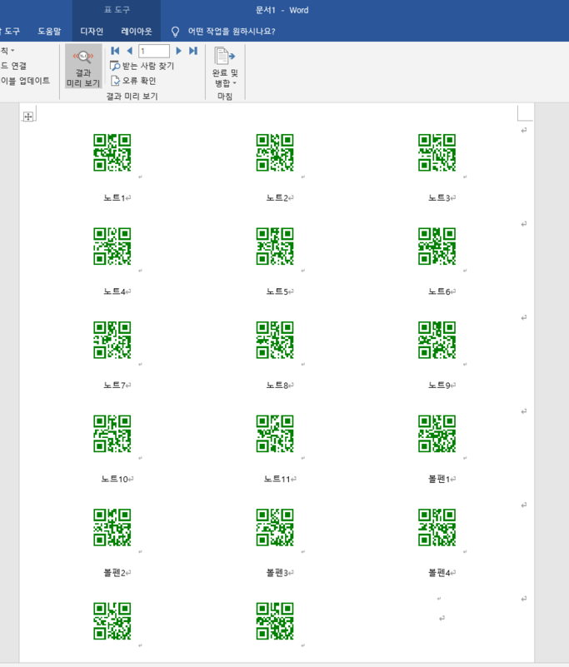Toggle the Preview Results (결과 미리 보기) button

[83, 67]
